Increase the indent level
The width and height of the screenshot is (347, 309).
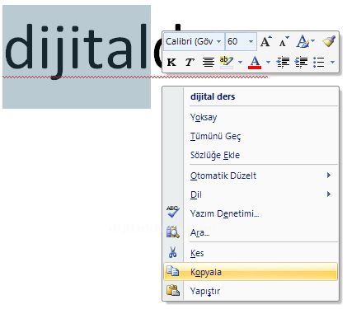click(x=301, y=63)
